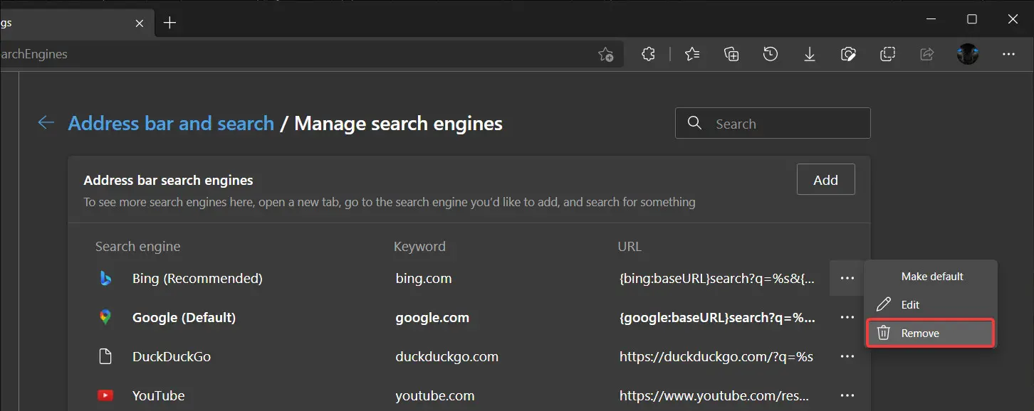Choose Remove from the context menu
This screenshot has height=411, width=1034.
click(920, 333)
